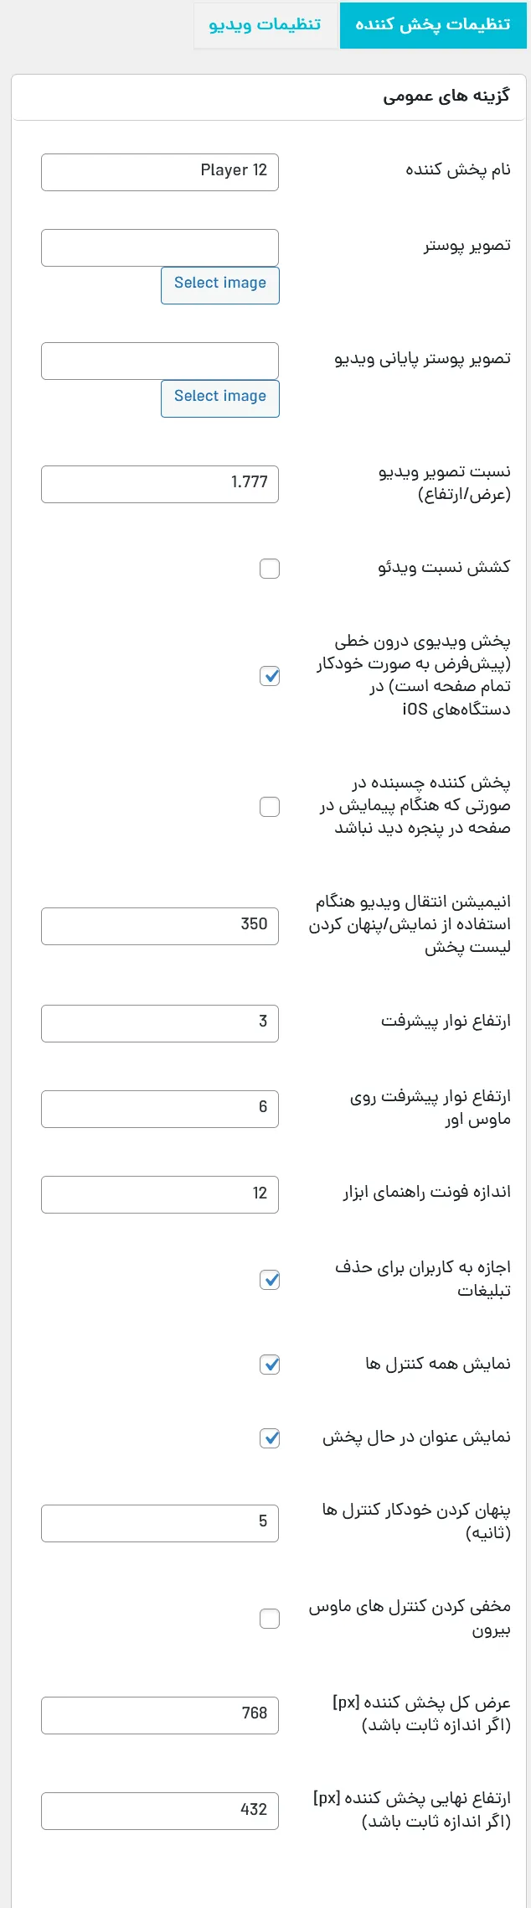Toggle نمایش همه کنترل ها checkbox
Screen dimensions: 531x1908
click(270, 1365)
